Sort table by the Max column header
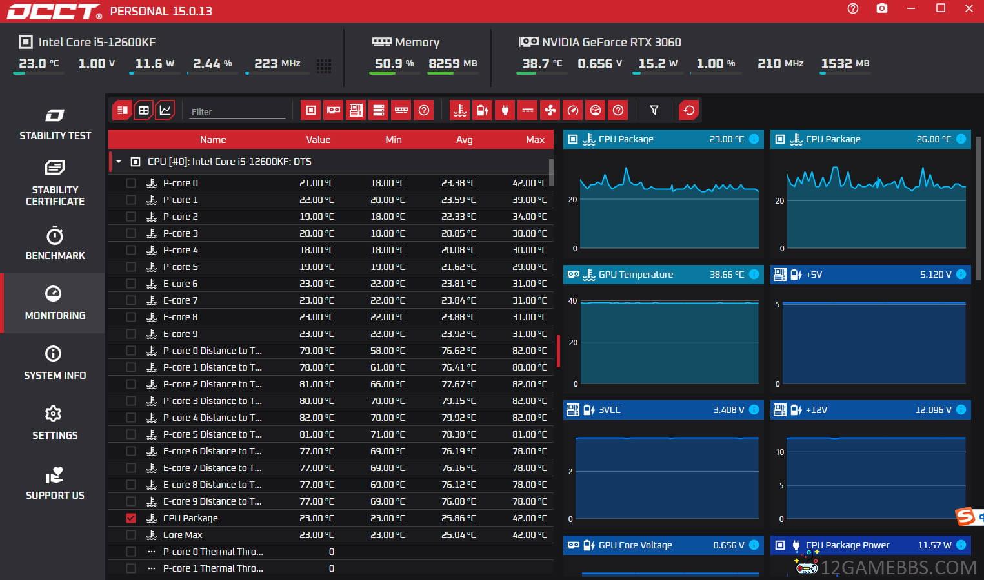 pyautogui.click(x=535, y=139)
